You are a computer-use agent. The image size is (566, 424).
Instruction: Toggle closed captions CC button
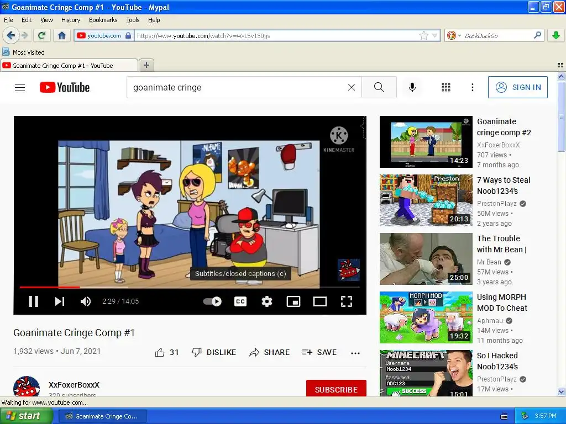click(240, 301)
